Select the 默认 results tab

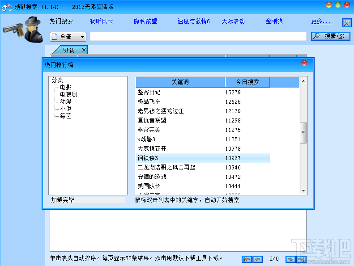[x=68, y=50]
